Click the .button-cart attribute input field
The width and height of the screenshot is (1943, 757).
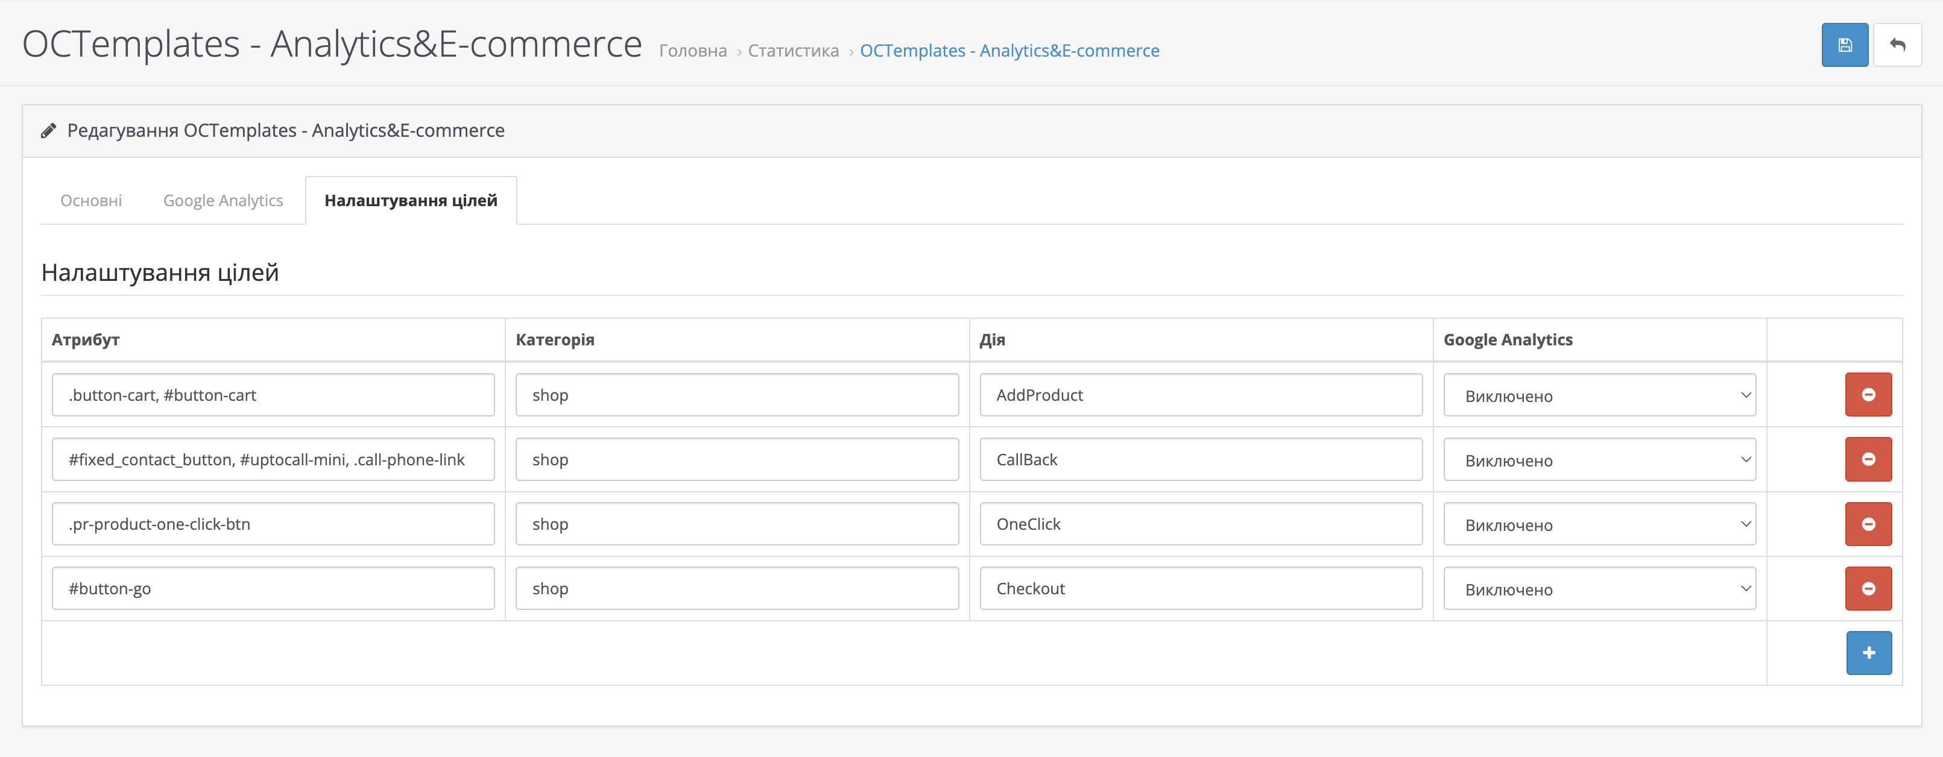coord(273,395)
